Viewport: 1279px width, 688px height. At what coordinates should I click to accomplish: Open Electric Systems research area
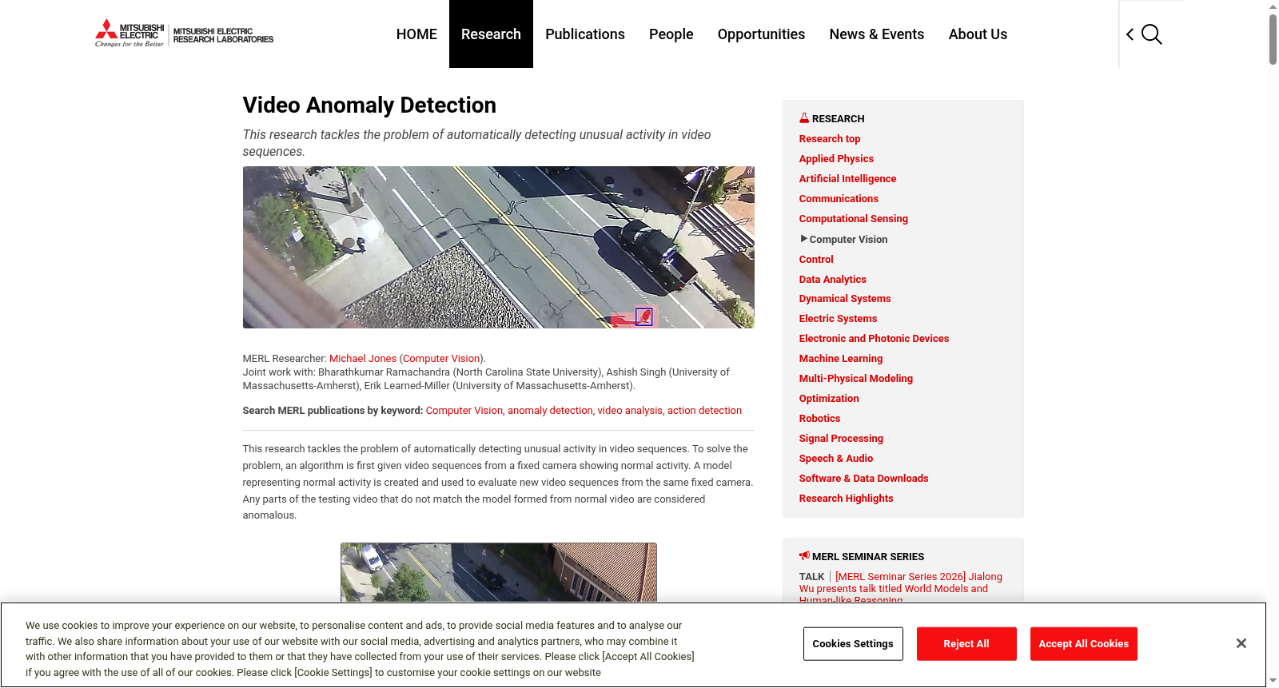[838, 319]
